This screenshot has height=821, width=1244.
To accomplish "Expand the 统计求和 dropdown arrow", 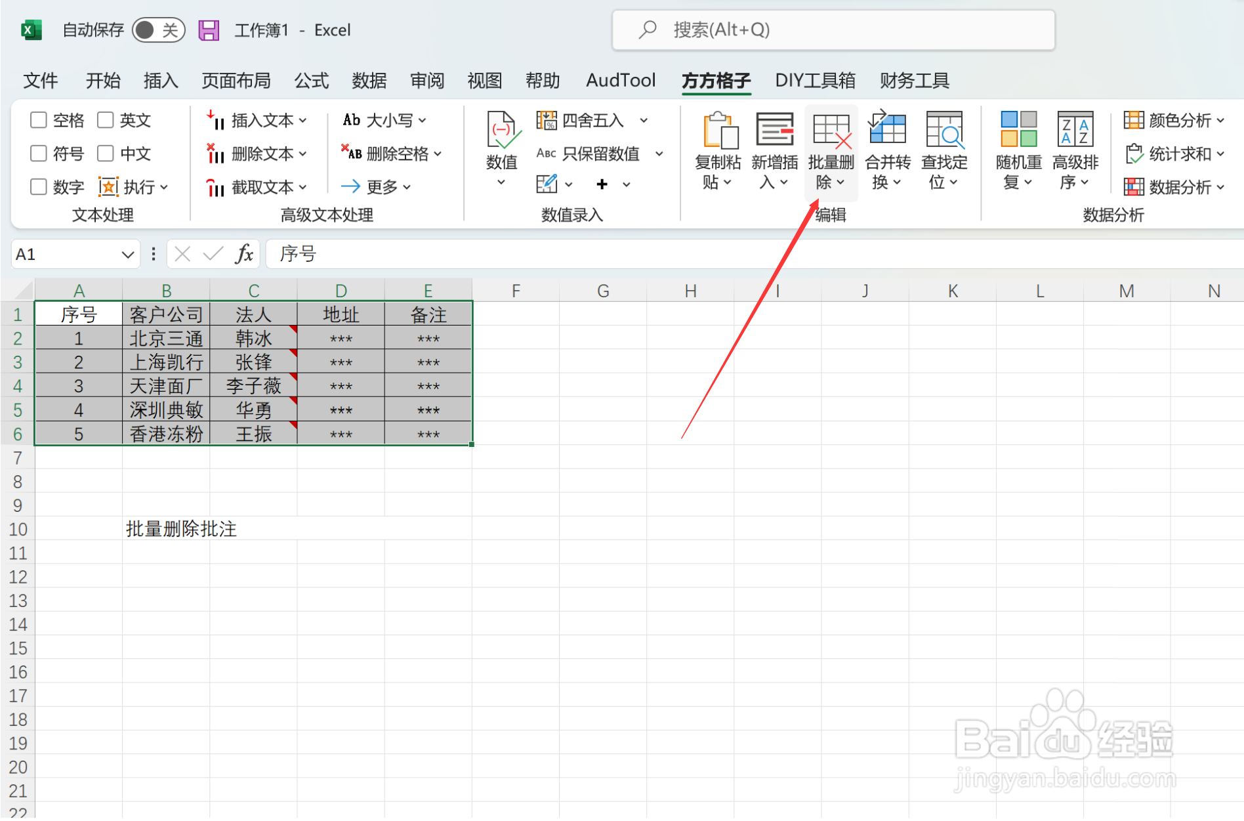I will coord(1220,154).
